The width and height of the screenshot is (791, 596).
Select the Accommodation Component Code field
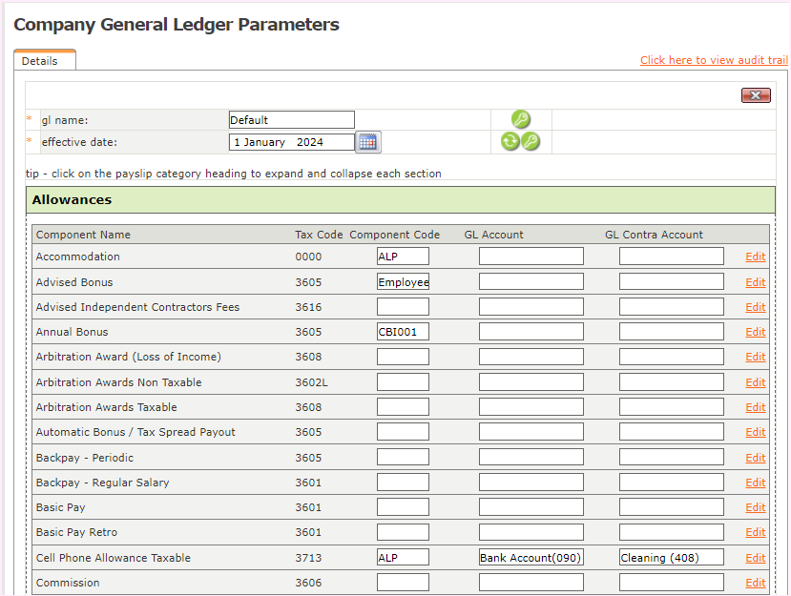(x=403, y=257)
